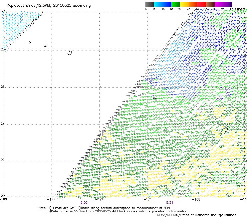Click the '30' latitude label
Screen dimensions: 247x217
(x=3, y=11)
